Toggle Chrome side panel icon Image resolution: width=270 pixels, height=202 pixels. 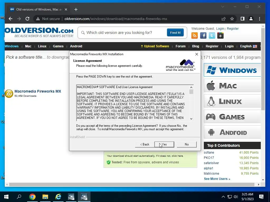tap(243, 19)
